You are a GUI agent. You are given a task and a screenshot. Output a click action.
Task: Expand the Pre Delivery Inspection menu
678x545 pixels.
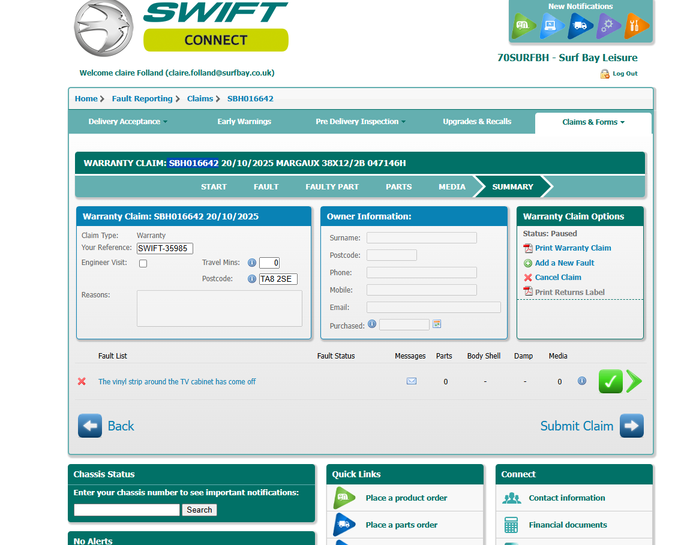pyautogui.click(x=360, y=122)
